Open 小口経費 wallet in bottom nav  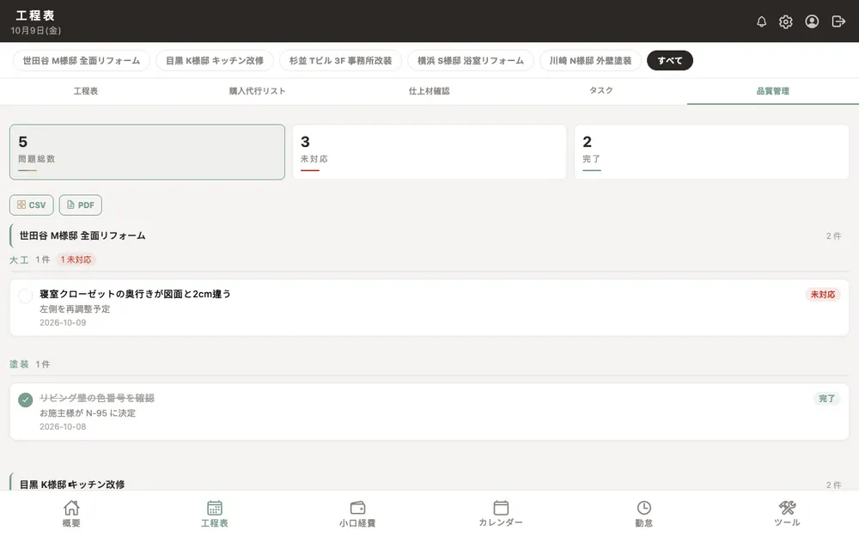coord(357,514)
